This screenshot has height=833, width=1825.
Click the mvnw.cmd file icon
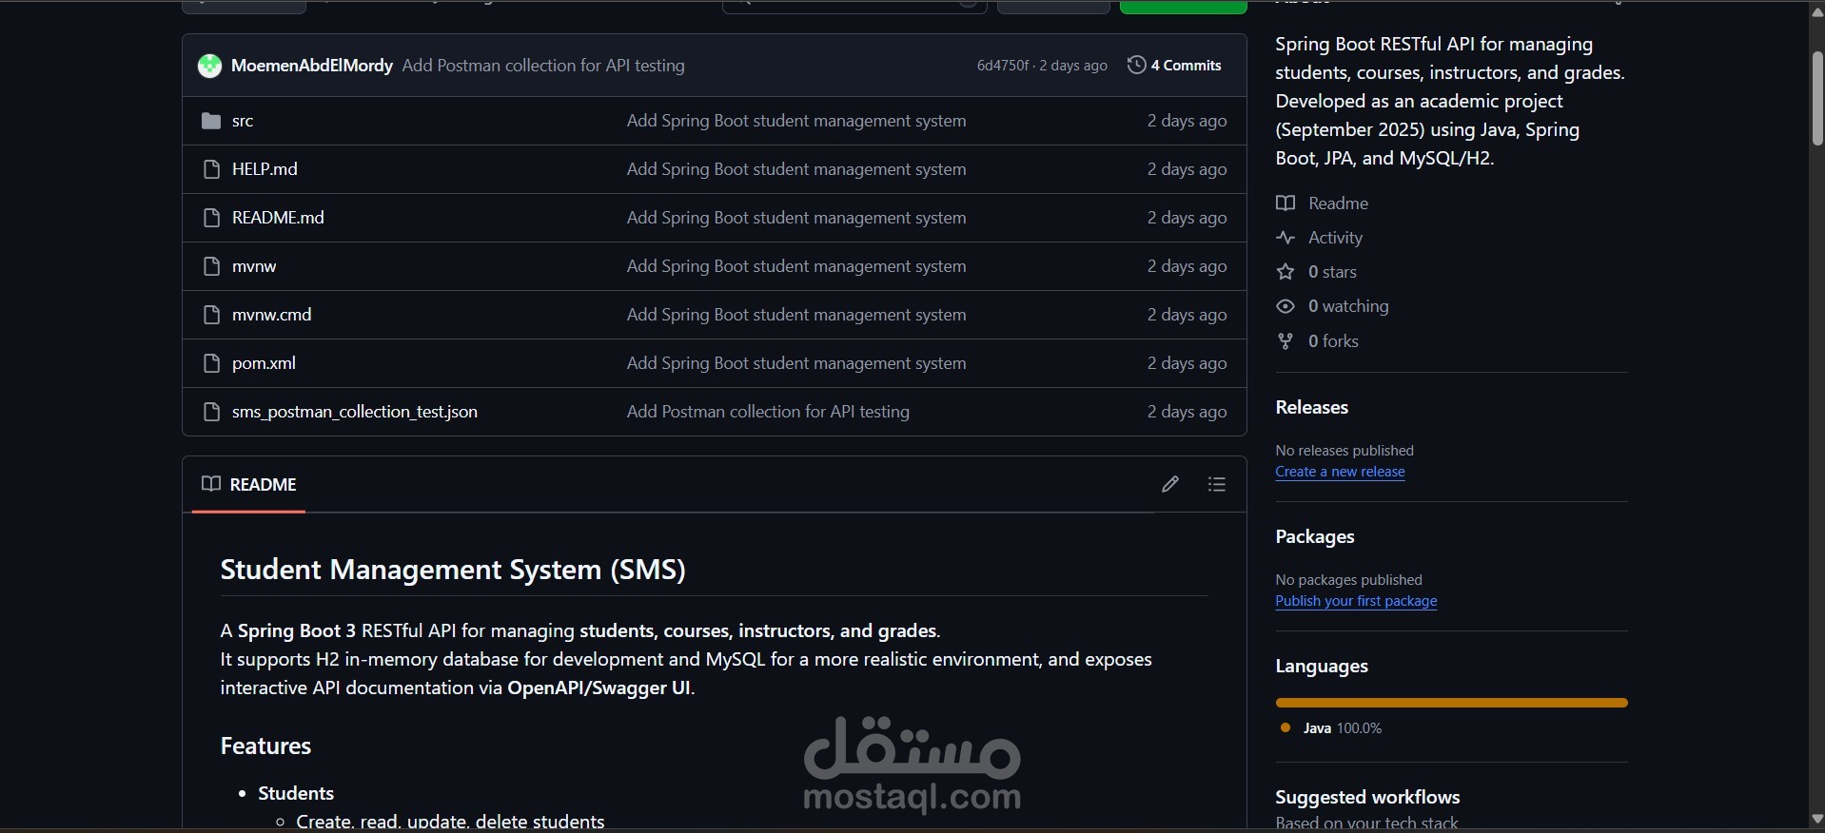pos(211,315)
